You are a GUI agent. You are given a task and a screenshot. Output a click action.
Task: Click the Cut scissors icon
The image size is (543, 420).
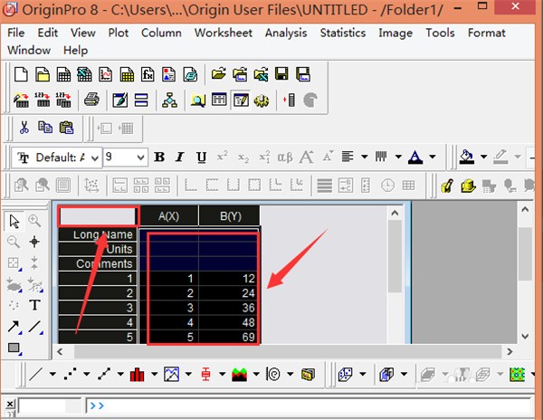(24, 128)
